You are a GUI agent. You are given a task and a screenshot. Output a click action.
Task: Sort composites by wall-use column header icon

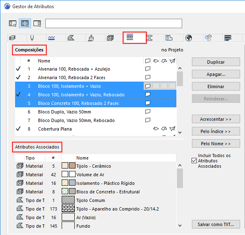pyautogui.click(x=148, y=61)
